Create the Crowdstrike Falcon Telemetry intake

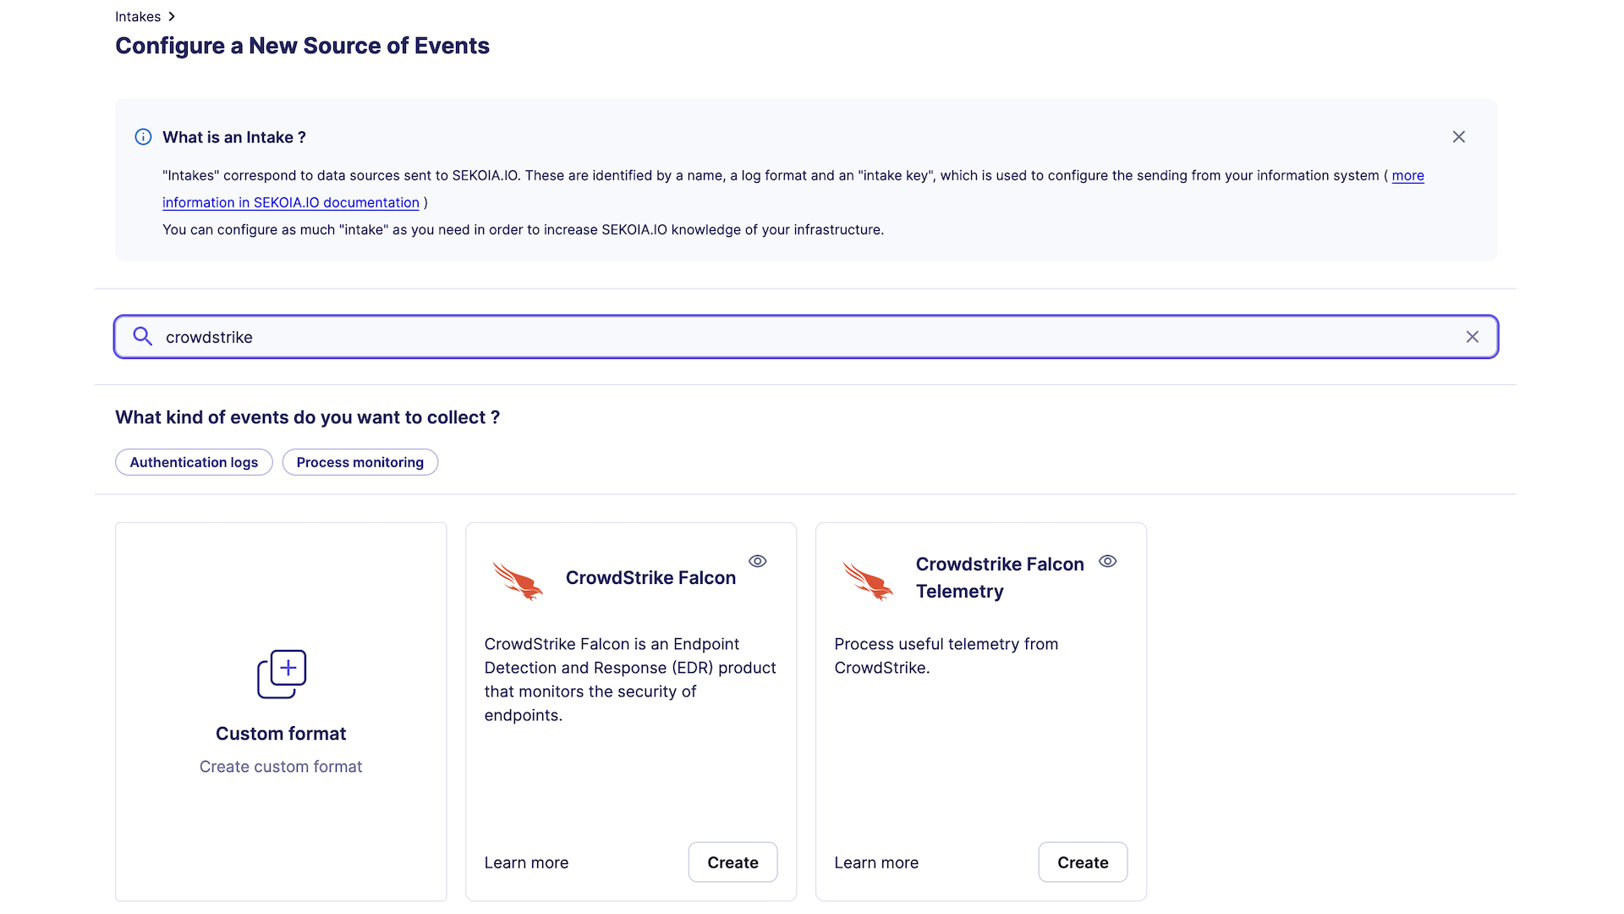coord(1083,862)
